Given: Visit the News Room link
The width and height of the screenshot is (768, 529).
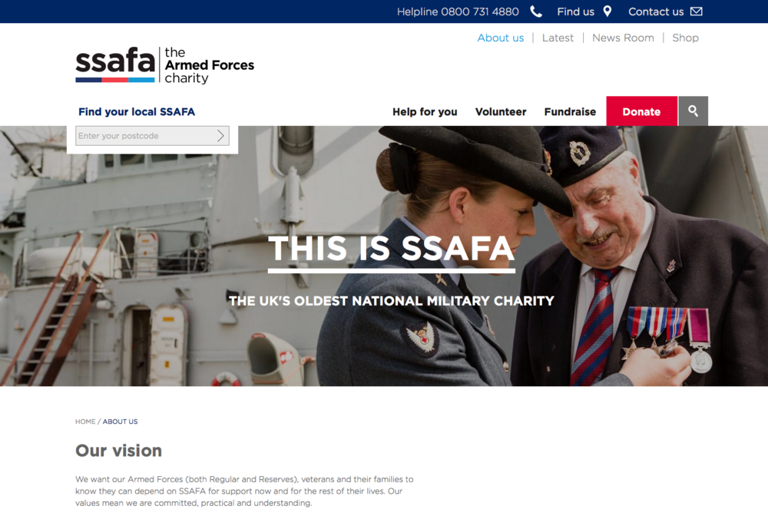Looking at the screenshot, I should (623, 38).
